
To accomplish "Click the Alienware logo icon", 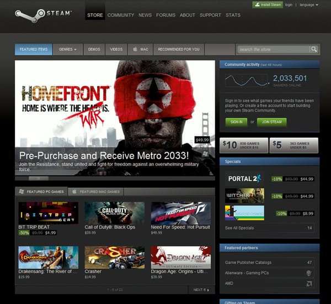I will click(x=309, y=273).
